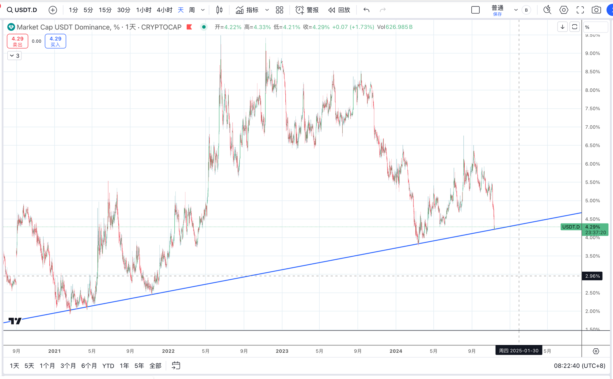The height and width of the screenshot is (379, 613).
Task: Start bar replay with 回放
Action: (x=339, y=10)
